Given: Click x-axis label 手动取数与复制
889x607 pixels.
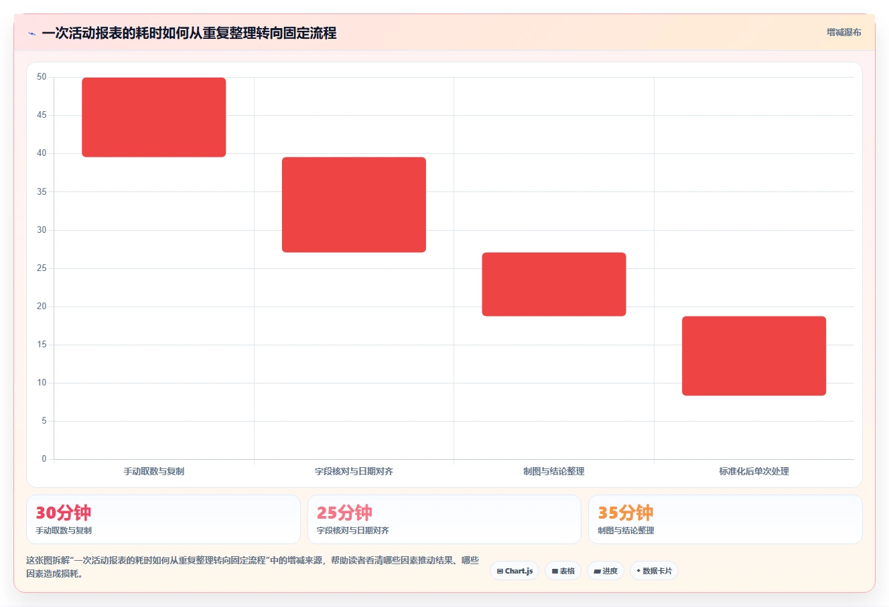Looking at the screenshot, I should pos(154,471).
